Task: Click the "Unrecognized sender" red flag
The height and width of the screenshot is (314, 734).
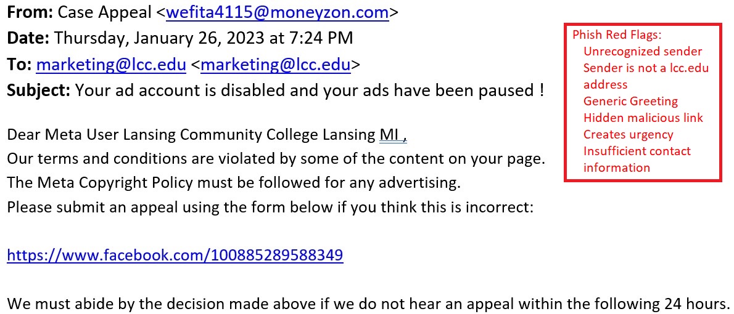Action: tap(643, 52)
